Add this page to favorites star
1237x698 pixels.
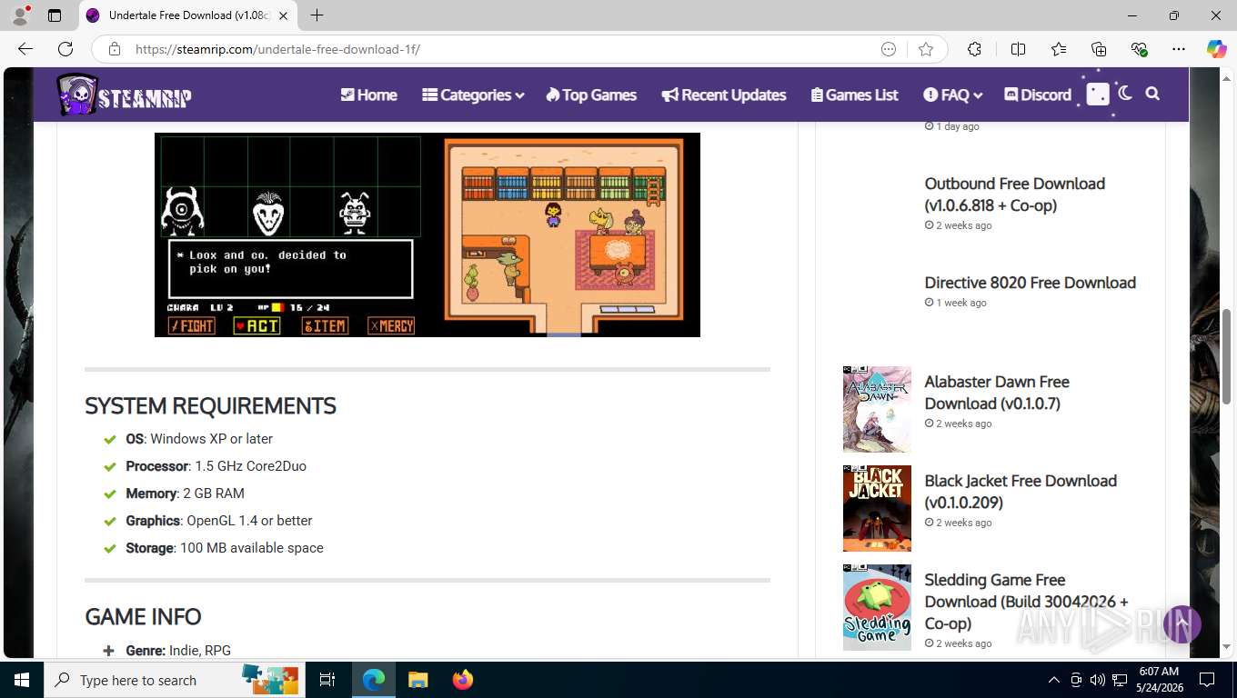coord(926,49)
